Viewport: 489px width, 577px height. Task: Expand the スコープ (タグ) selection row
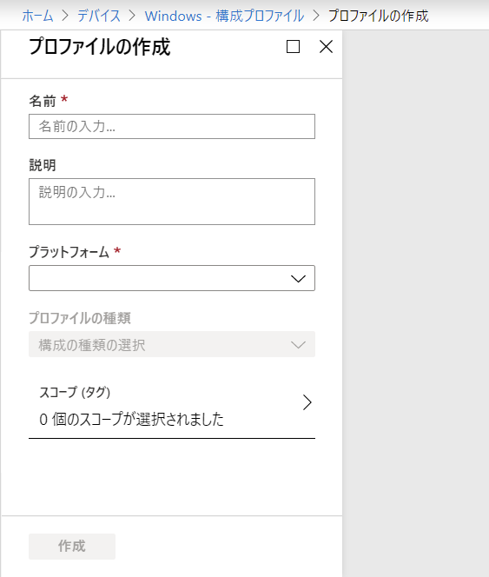[x=172, y=407]
